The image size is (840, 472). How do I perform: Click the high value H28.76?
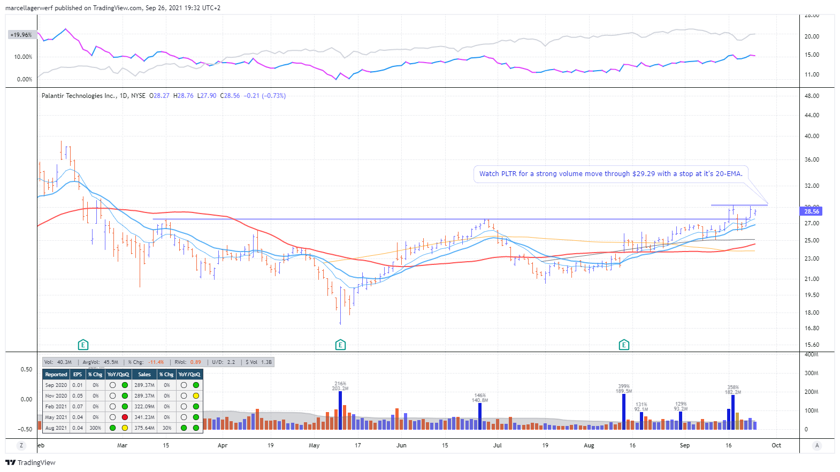[184, 96]
